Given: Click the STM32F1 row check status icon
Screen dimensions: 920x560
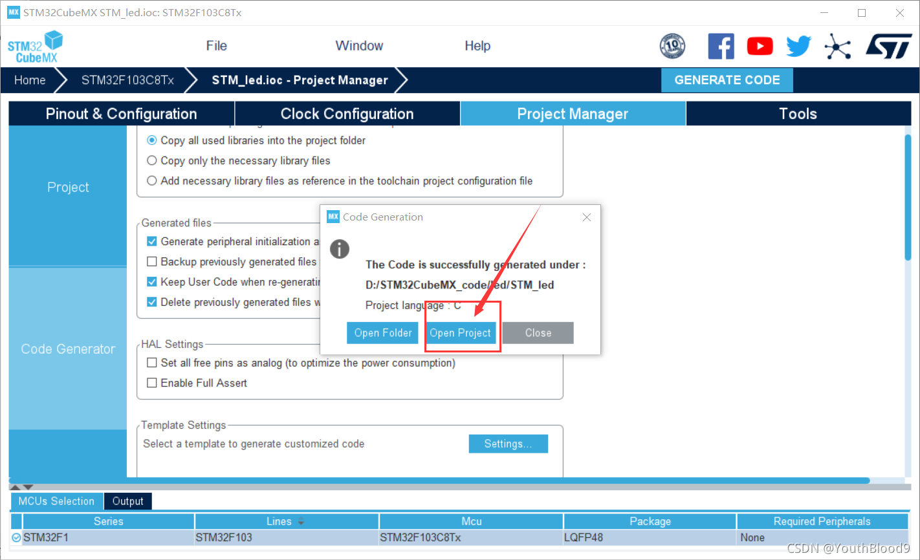Looking at the screenshot, I should pos(16,537).
